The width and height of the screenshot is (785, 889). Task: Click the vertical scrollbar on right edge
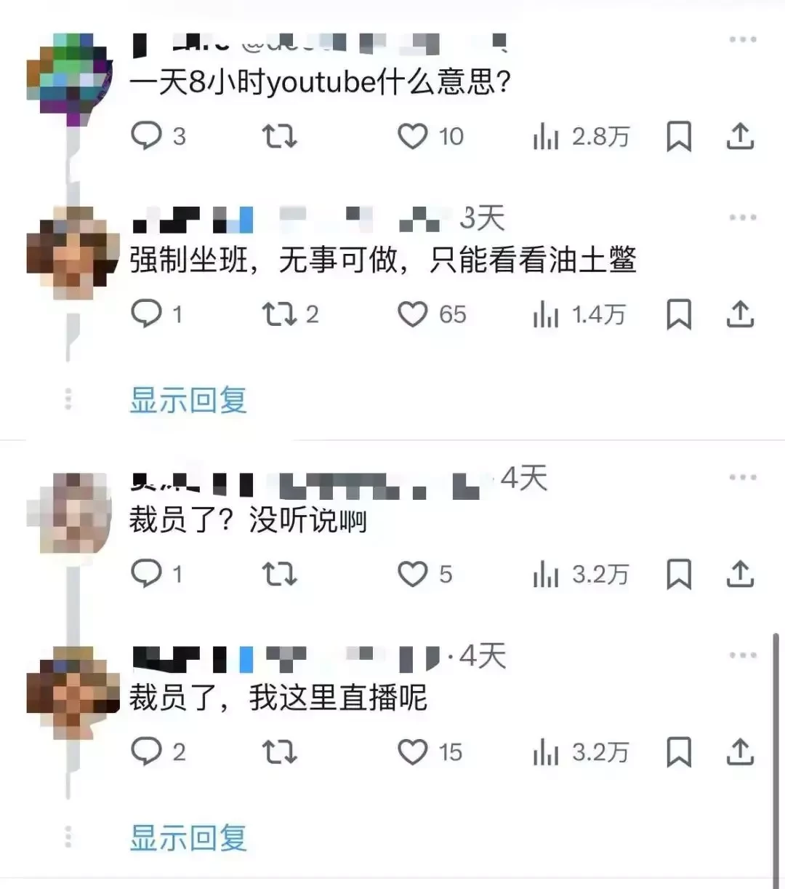[776, 757]
